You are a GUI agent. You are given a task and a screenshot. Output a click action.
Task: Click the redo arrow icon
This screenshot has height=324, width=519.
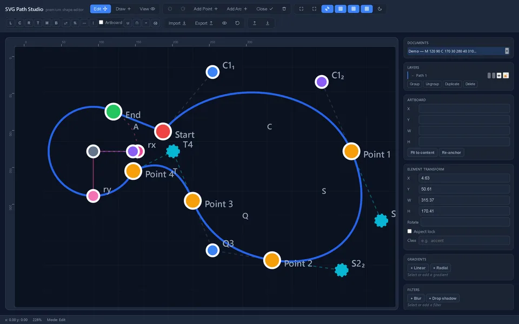(x=183, y=9)
